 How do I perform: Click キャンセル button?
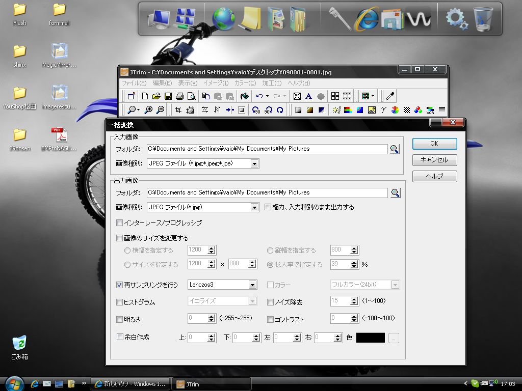click(434, 160)
